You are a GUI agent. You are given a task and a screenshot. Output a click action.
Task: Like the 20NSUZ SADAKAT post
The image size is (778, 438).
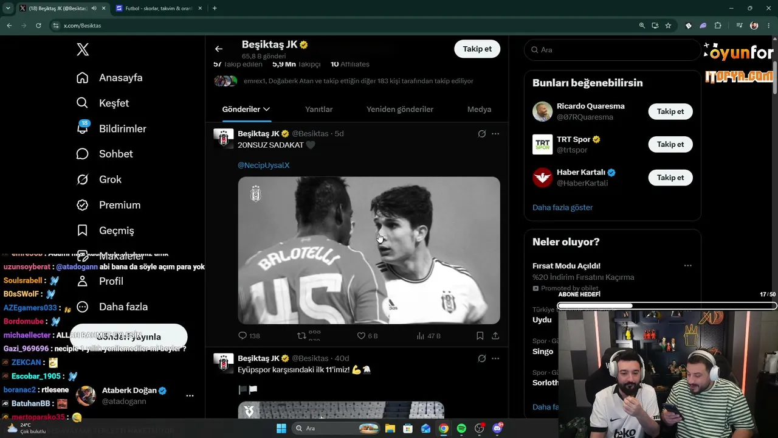(367, 336)
